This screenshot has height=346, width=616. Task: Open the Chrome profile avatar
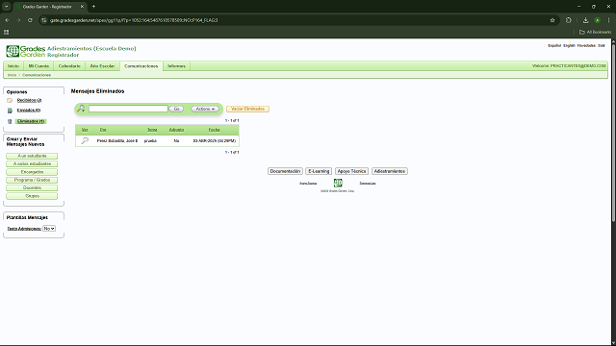597,20
